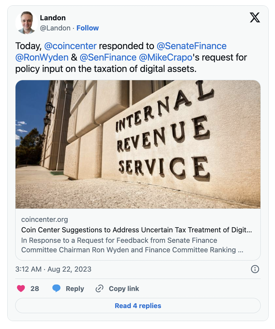The width and height of the screenshot is (275, 329).
Task: Open the @SenFinance mention link
Action: pyautogui.click(x=108, y=57)
